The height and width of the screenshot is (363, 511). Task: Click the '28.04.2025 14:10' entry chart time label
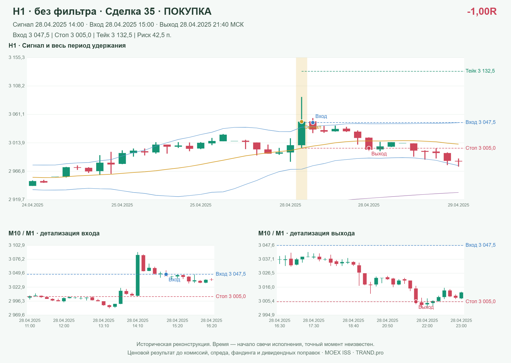138,323
